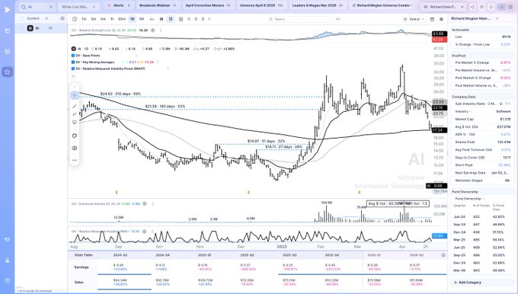Click the Next Earnings Date row
This screenshot has width=518, height=294.
click(x=483, y=173)
